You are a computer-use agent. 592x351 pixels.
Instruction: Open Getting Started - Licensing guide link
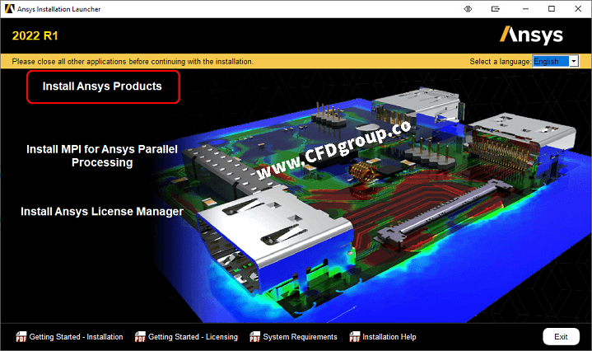(193, 337)
